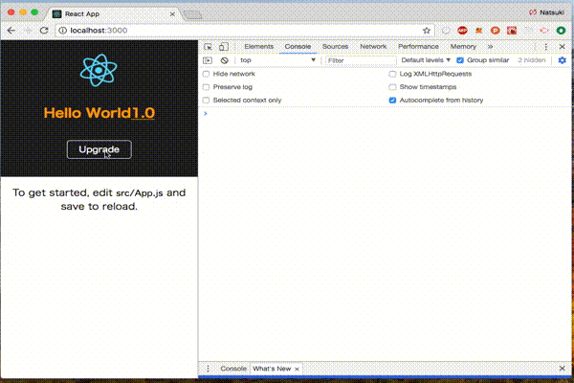The width and height of the screenshot is (574, 383).
Task: Select the What's New drawer tab
Action: (272, 369)
